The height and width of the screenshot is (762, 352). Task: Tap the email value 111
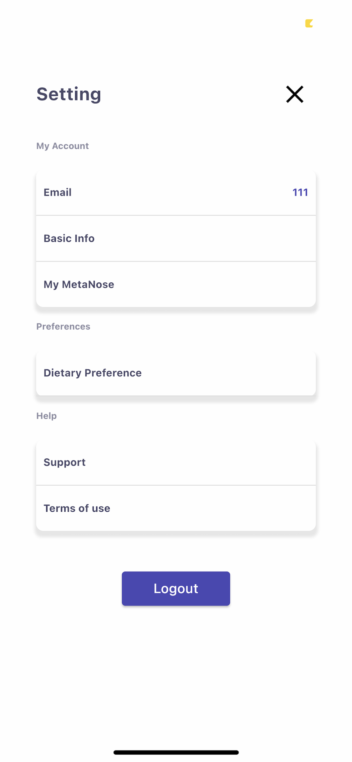tap(300, 192)
